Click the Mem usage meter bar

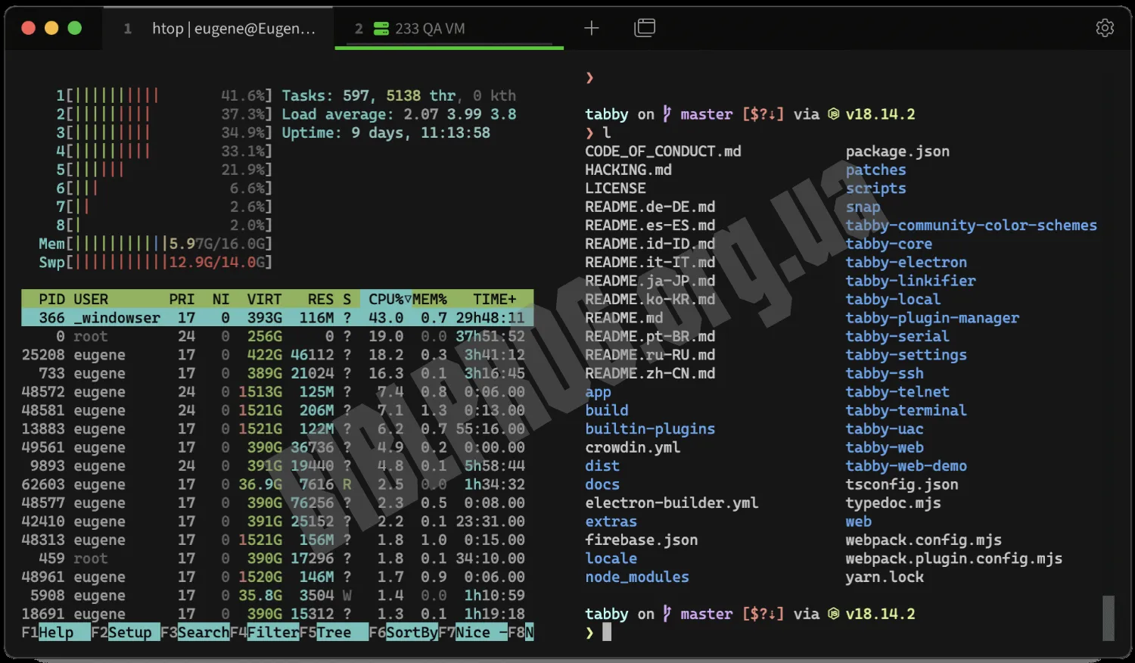[x=155, y=244]
